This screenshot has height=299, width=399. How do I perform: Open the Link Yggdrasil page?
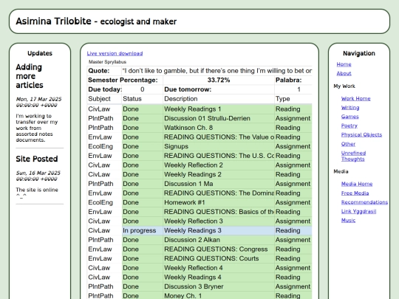point(358,211)
